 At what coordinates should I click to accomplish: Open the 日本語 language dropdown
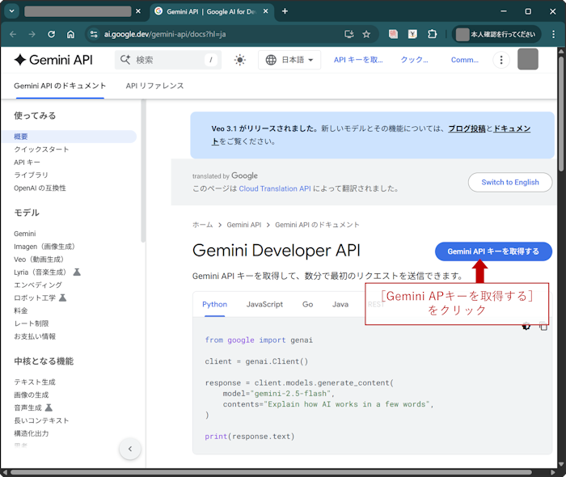(289, 60)
